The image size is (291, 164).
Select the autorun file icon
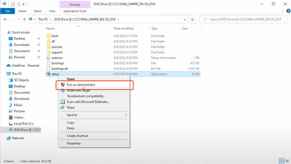pyautogui.click(x=48, y=58)
